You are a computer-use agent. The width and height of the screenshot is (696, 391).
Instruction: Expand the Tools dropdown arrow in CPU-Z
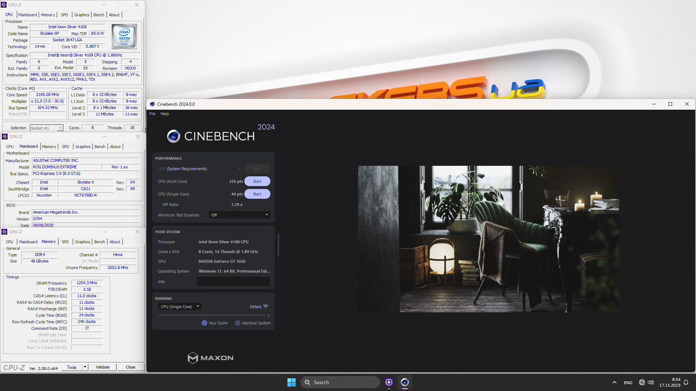coord(85,367)
